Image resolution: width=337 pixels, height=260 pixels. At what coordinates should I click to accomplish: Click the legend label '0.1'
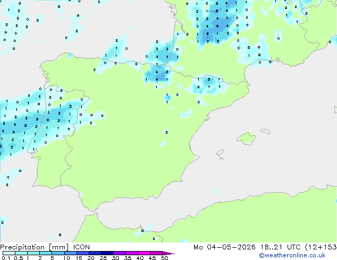(6, 258)
